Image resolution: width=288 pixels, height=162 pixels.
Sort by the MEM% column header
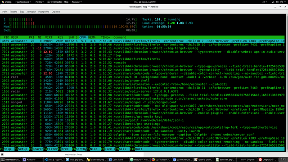pyautogui.click(x=92, y=37)
